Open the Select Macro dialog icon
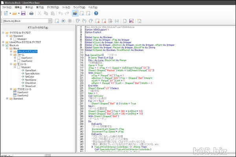 pyautogui.click(x=82, y=13)
